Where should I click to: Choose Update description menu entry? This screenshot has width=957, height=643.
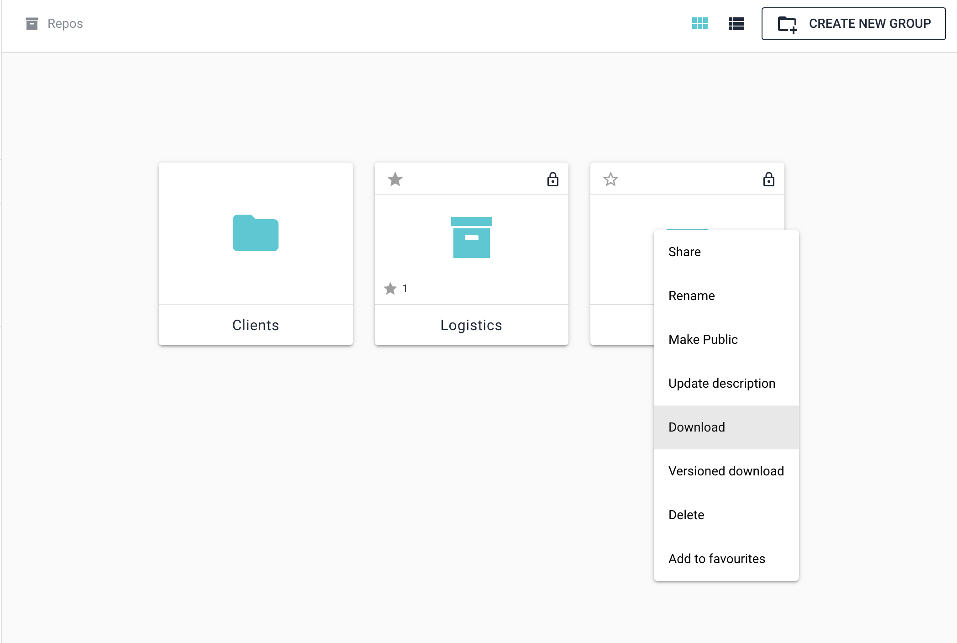point(721,384)
